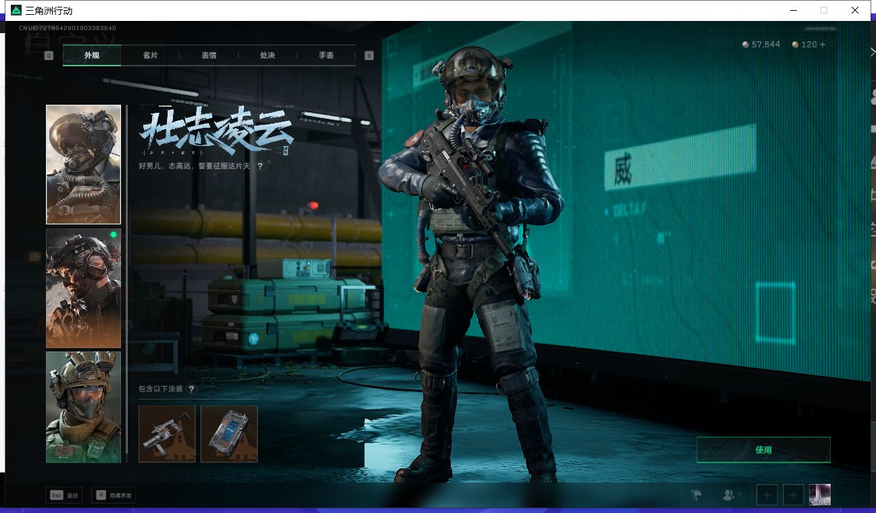Select the pilot helmet skin thumbnail

click(x=83, y=164)
